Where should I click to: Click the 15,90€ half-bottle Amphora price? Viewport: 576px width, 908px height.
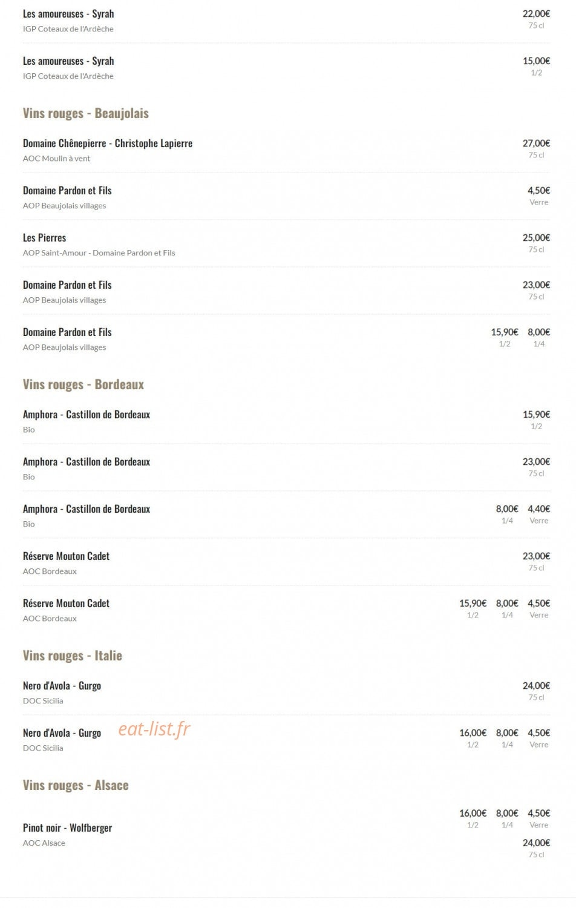point(536,415)
